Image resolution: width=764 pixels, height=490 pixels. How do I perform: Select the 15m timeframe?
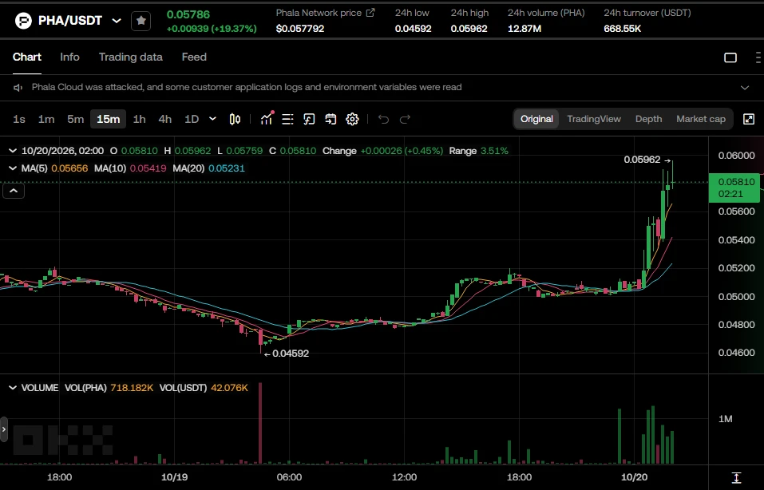108,120
